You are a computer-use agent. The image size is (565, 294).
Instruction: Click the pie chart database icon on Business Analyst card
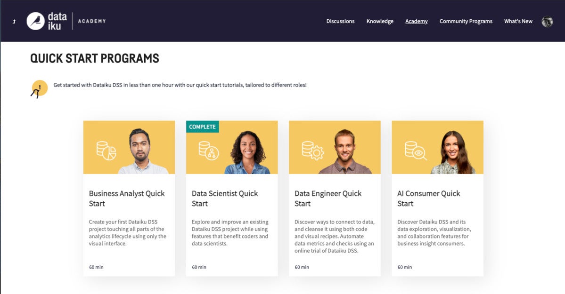106,151
